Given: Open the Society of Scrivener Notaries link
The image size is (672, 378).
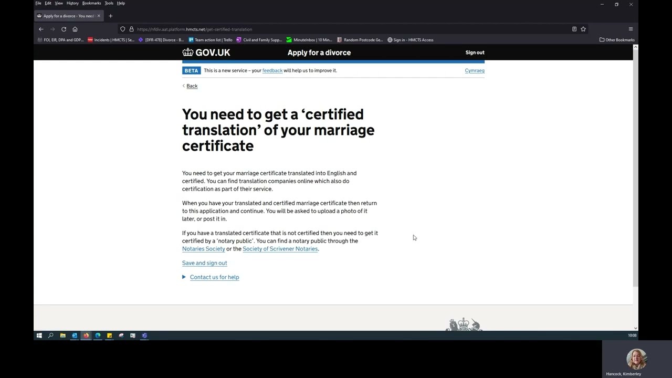Looking at the screenshot, I should click(x=280, y=249).
